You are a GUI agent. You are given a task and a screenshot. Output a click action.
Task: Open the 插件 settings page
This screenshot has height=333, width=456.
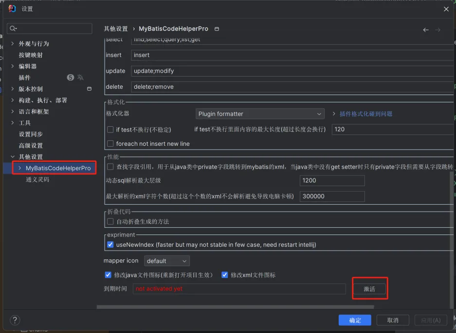pos(24,78)
